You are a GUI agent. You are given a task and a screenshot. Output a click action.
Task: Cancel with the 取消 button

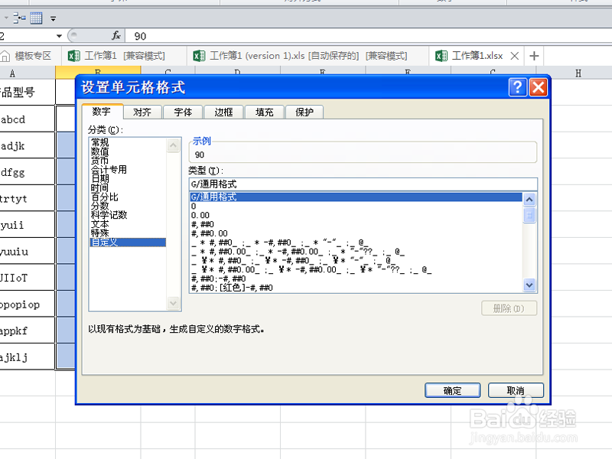[x=516, y=390]
